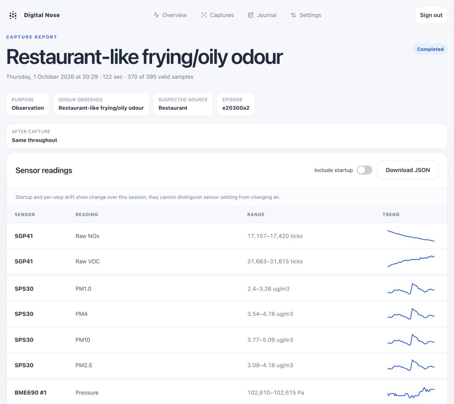Click the 3.09–4.18 ug/m3 range

[270, 365]
